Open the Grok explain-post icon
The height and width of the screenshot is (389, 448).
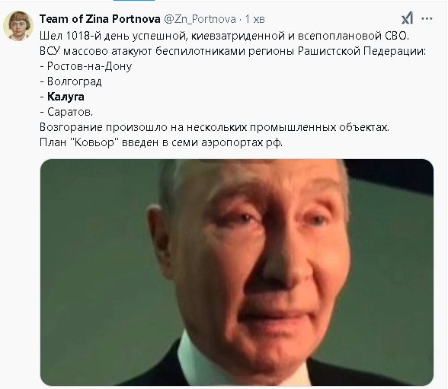[x=407, y=18]
